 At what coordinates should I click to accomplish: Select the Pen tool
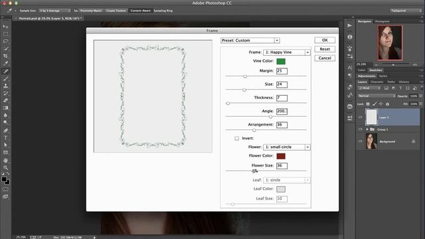(x=5, y=130)
